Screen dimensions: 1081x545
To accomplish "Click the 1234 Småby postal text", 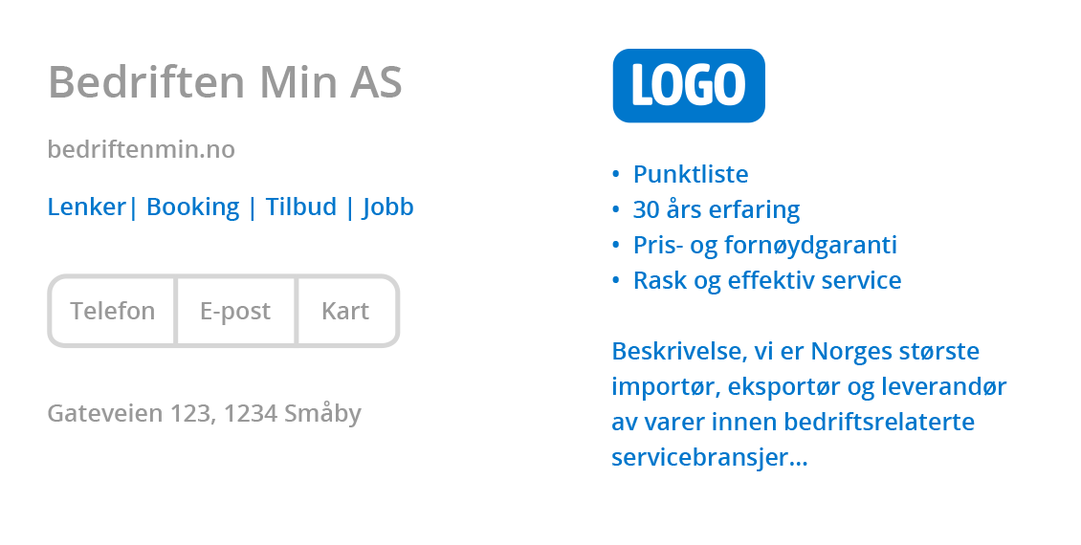I will pyautogui.click(x=293, y=414).
